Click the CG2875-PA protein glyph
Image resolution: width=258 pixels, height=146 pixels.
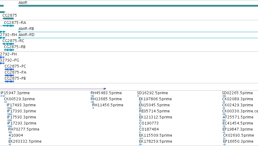(9, 75)
